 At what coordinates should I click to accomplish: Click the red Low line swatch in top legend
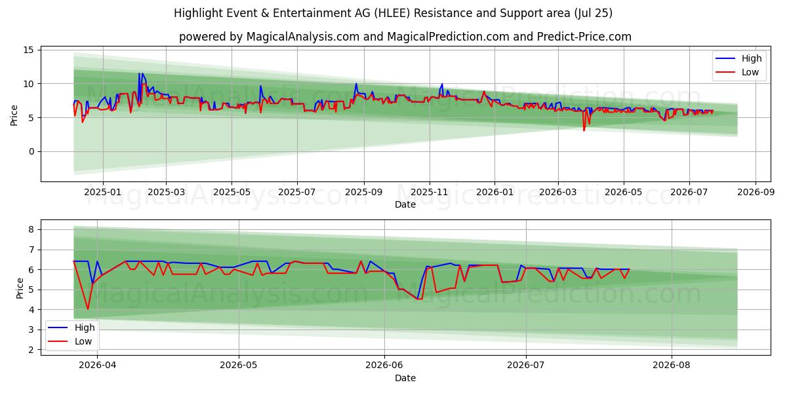click(x=726, y=73)
